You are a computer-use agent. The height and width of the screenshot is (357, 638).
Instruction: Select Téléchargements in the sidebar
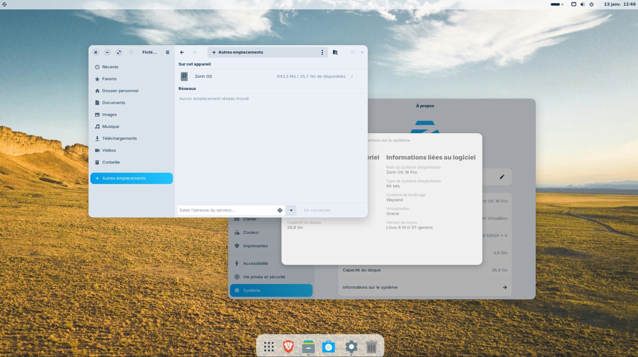pos(119,138)
